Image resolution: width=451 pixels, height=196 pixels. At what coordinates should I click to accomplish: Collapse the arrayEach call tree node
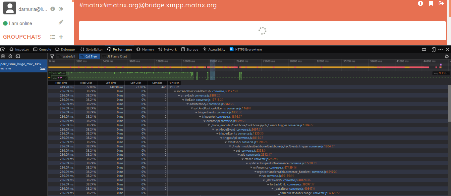179,96
